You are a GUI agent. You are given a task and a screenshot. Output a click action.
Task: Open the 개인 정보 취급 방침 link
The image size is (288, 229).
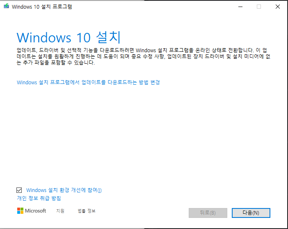point(39,198)
